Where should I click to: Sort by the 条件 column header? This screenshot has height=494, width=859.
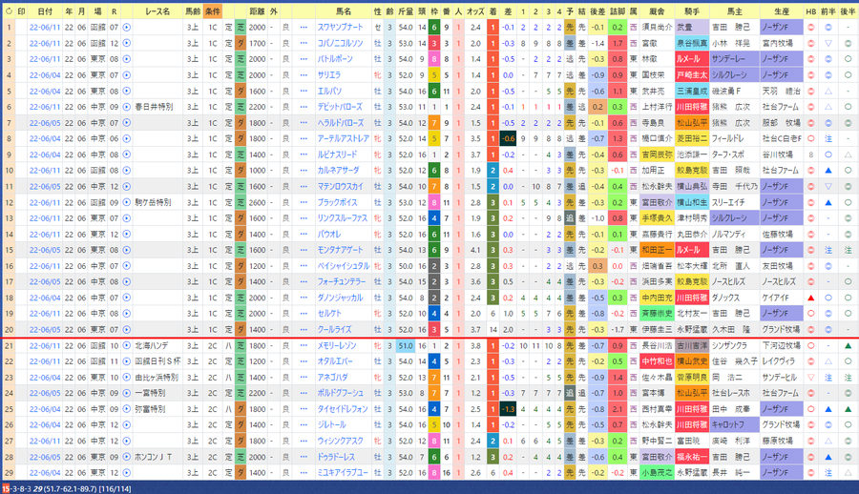[x=212, y=10]
